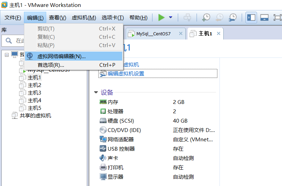Select 主机1 in the library tree

tap(34, 78)
